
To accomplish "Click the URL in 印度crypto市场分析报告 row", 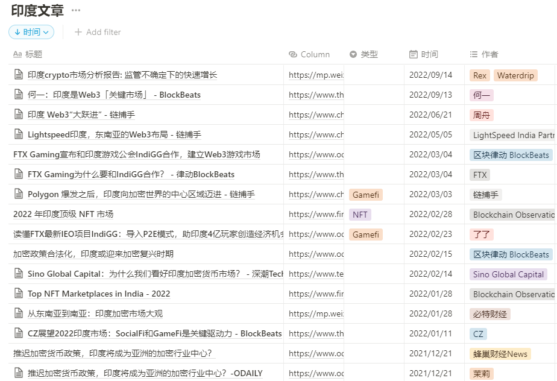I will (x=316, y=75).
